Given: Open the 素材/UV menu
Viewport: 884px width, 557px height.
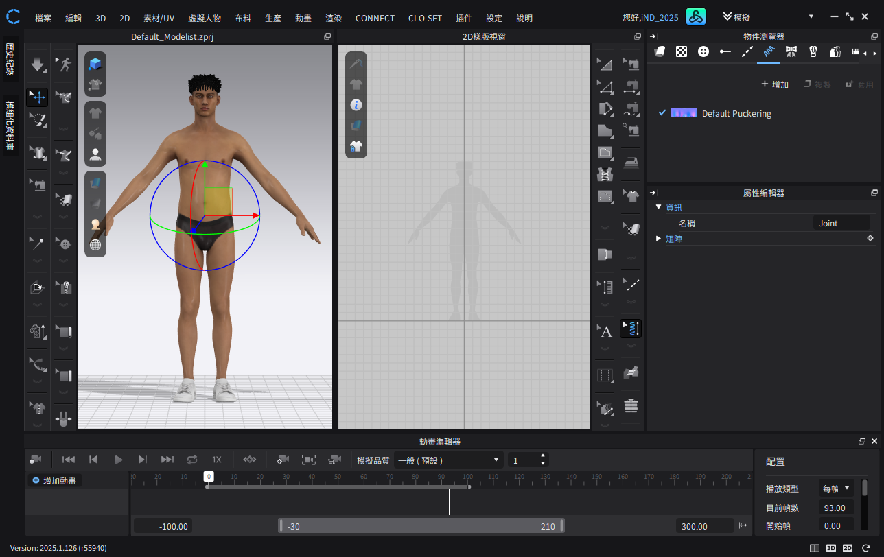Looking at the screenshot, I should pos(159,18).
